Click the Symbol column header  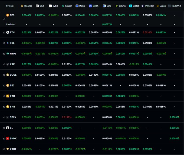click(10, 6)
